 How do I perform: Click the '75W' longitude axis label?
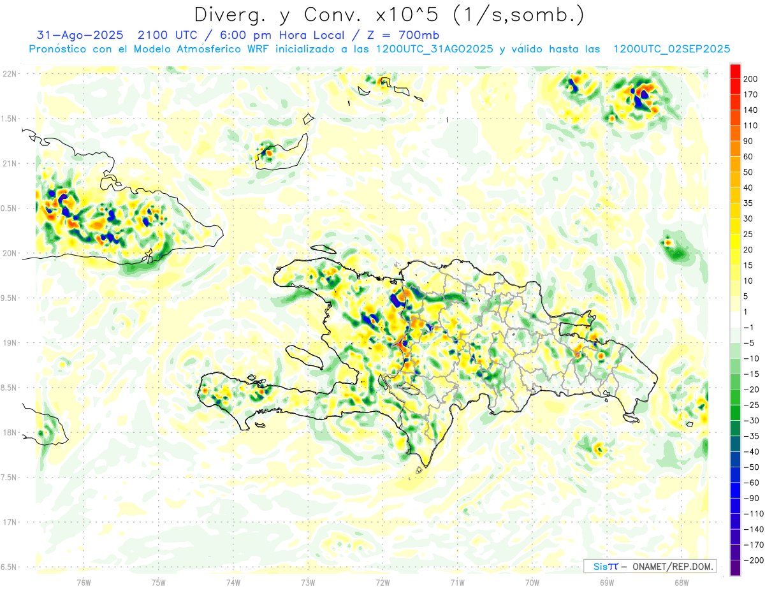[159, 582]
